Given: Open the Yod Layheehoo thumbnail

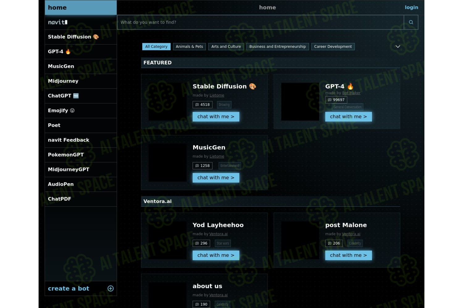Looking at the screenshot, I should 168,240.
